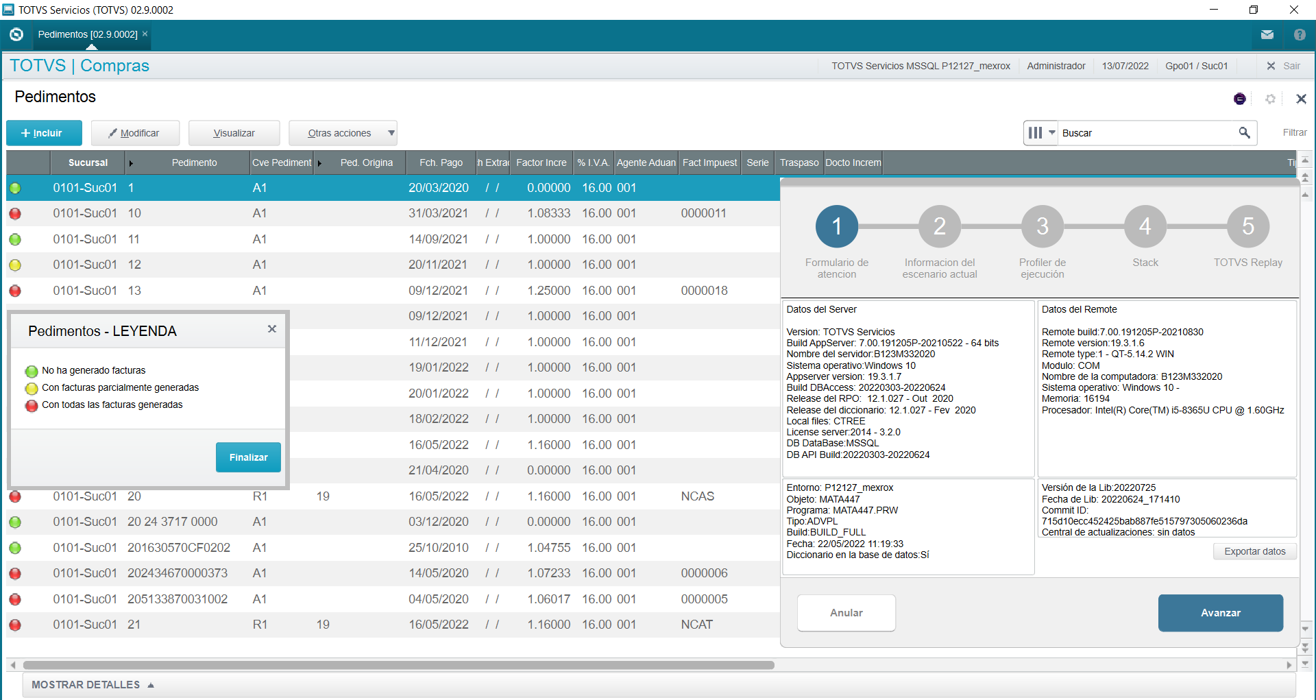The height and width of the screenshot is (700, 1316).
Task: Click red status icon of pedimento 21 row
Action: coord(15,625)
